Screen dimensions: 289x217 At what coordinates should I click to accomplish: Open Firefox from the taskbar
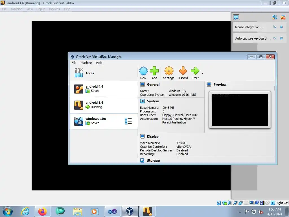[x=43, y=211]
